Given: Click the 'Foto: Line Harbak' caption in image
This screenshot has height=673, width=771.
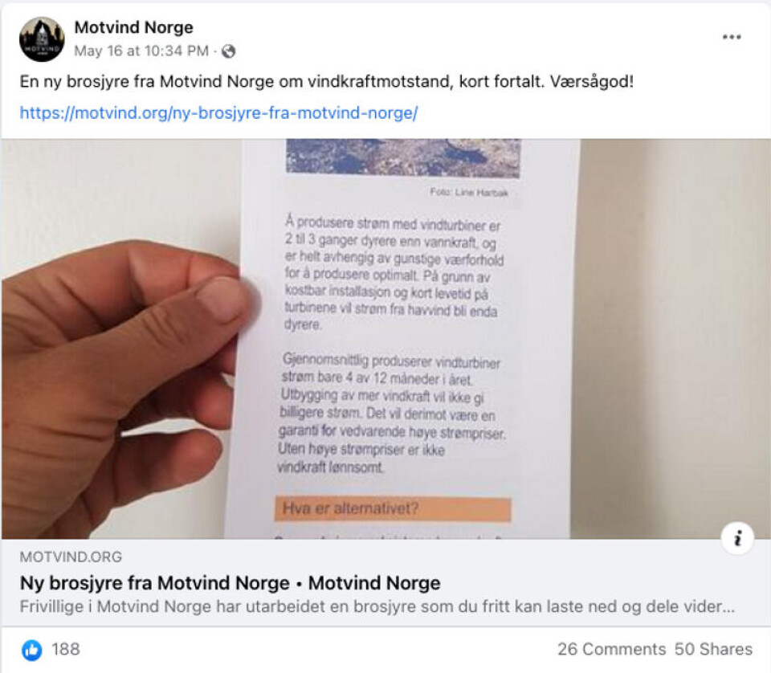Looking at the screenshot, I should pos(468,192).
